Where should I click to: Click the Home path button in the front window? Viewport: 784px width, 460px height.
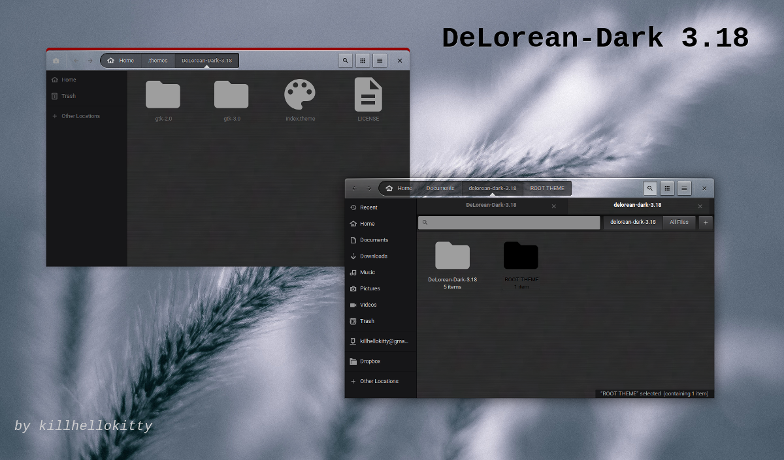pyautogui.click(x=399, y=189)
